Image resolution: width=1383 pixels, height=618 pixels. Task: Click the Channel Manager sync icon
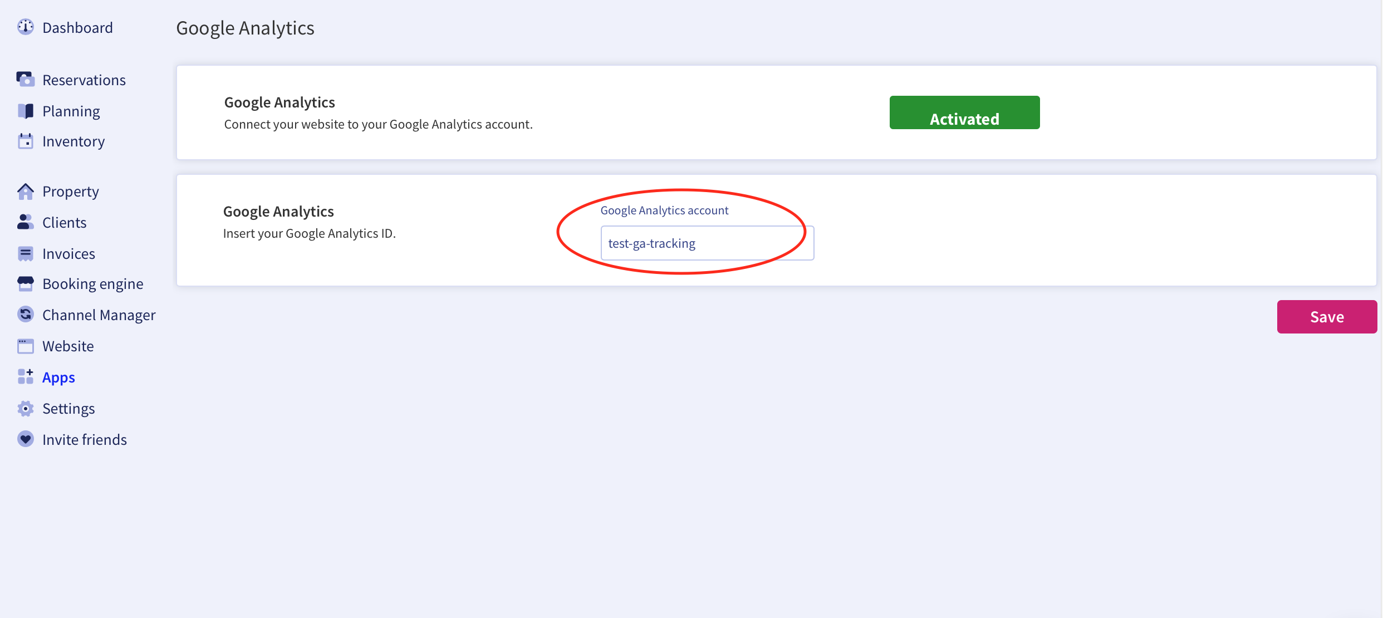(26, 315)
